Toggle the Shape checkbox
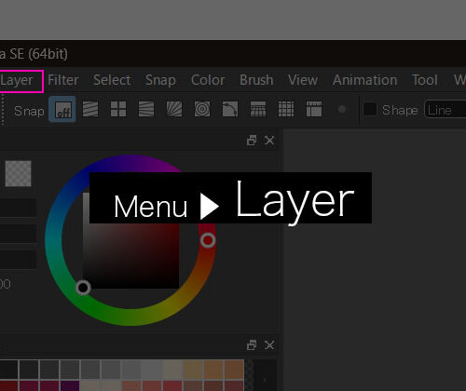Viewport: 466px width, 391px height. pos(370,109)
